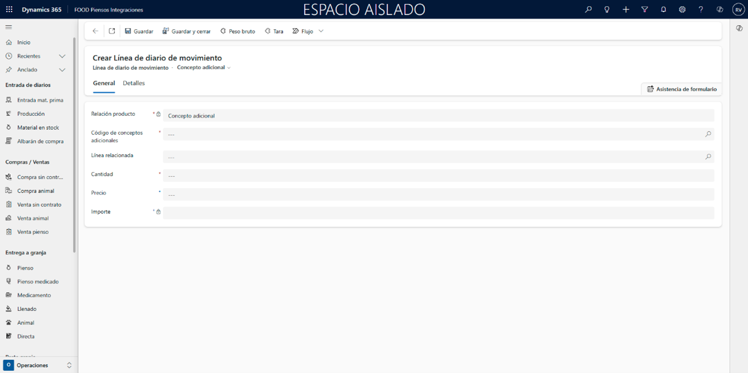Click the Guardar y cerrar button

(x=187, y=31)
